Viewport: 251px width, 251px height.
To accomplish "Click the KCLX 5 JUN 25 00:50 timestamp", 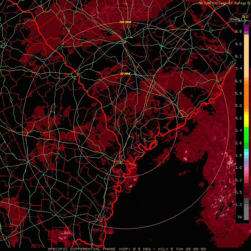I will [x=182, y=249].
